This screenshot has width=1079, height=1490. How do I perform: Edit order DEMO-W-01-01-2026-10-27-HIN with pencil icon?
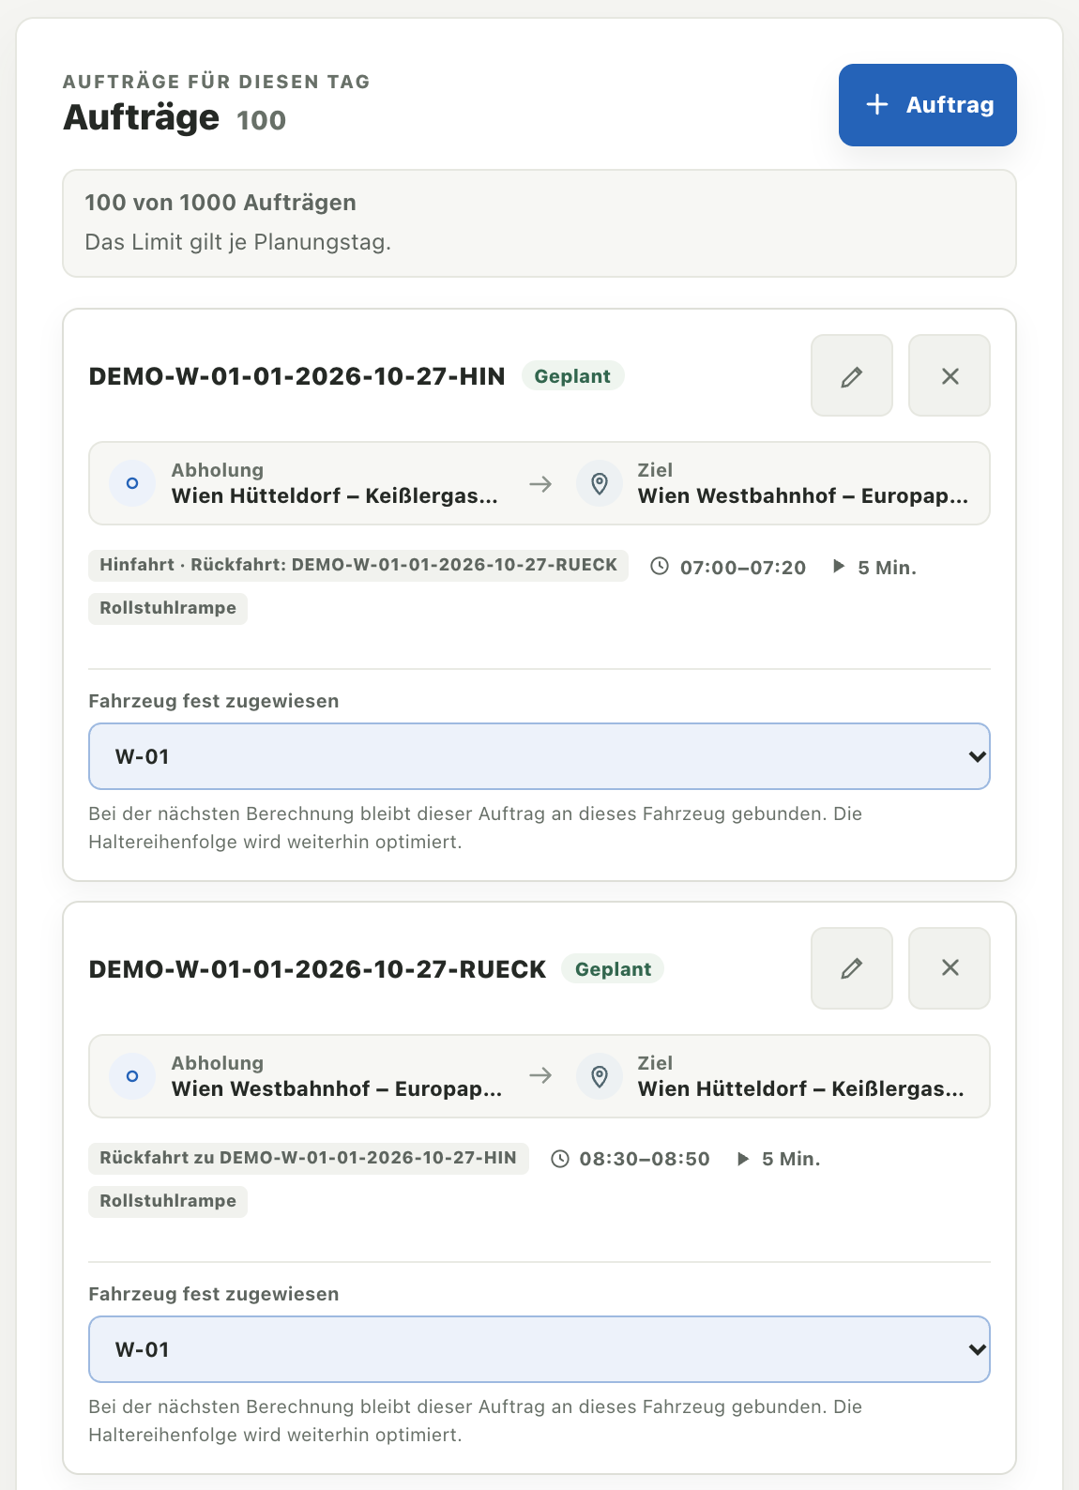click(851, 375)
